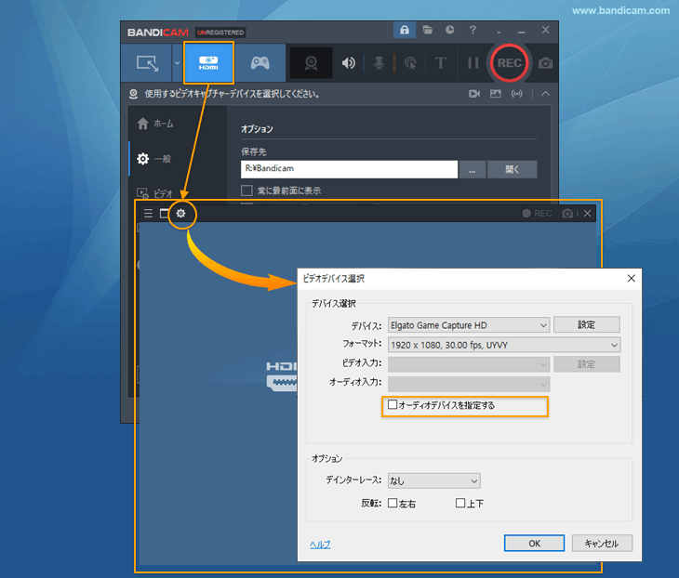Toggle the mouse cursor effect icon
This screenshot has width=679, height=578.
[x=409, y=63]
